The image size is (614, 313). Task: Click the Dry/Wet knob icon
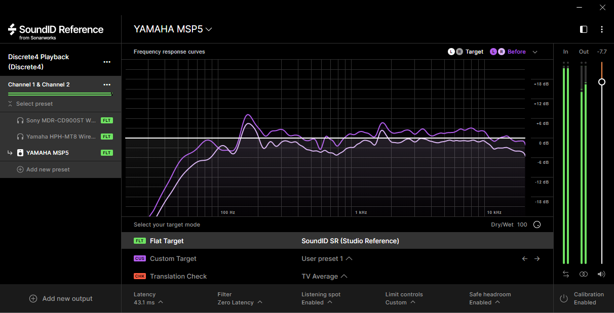click(537, 225)
